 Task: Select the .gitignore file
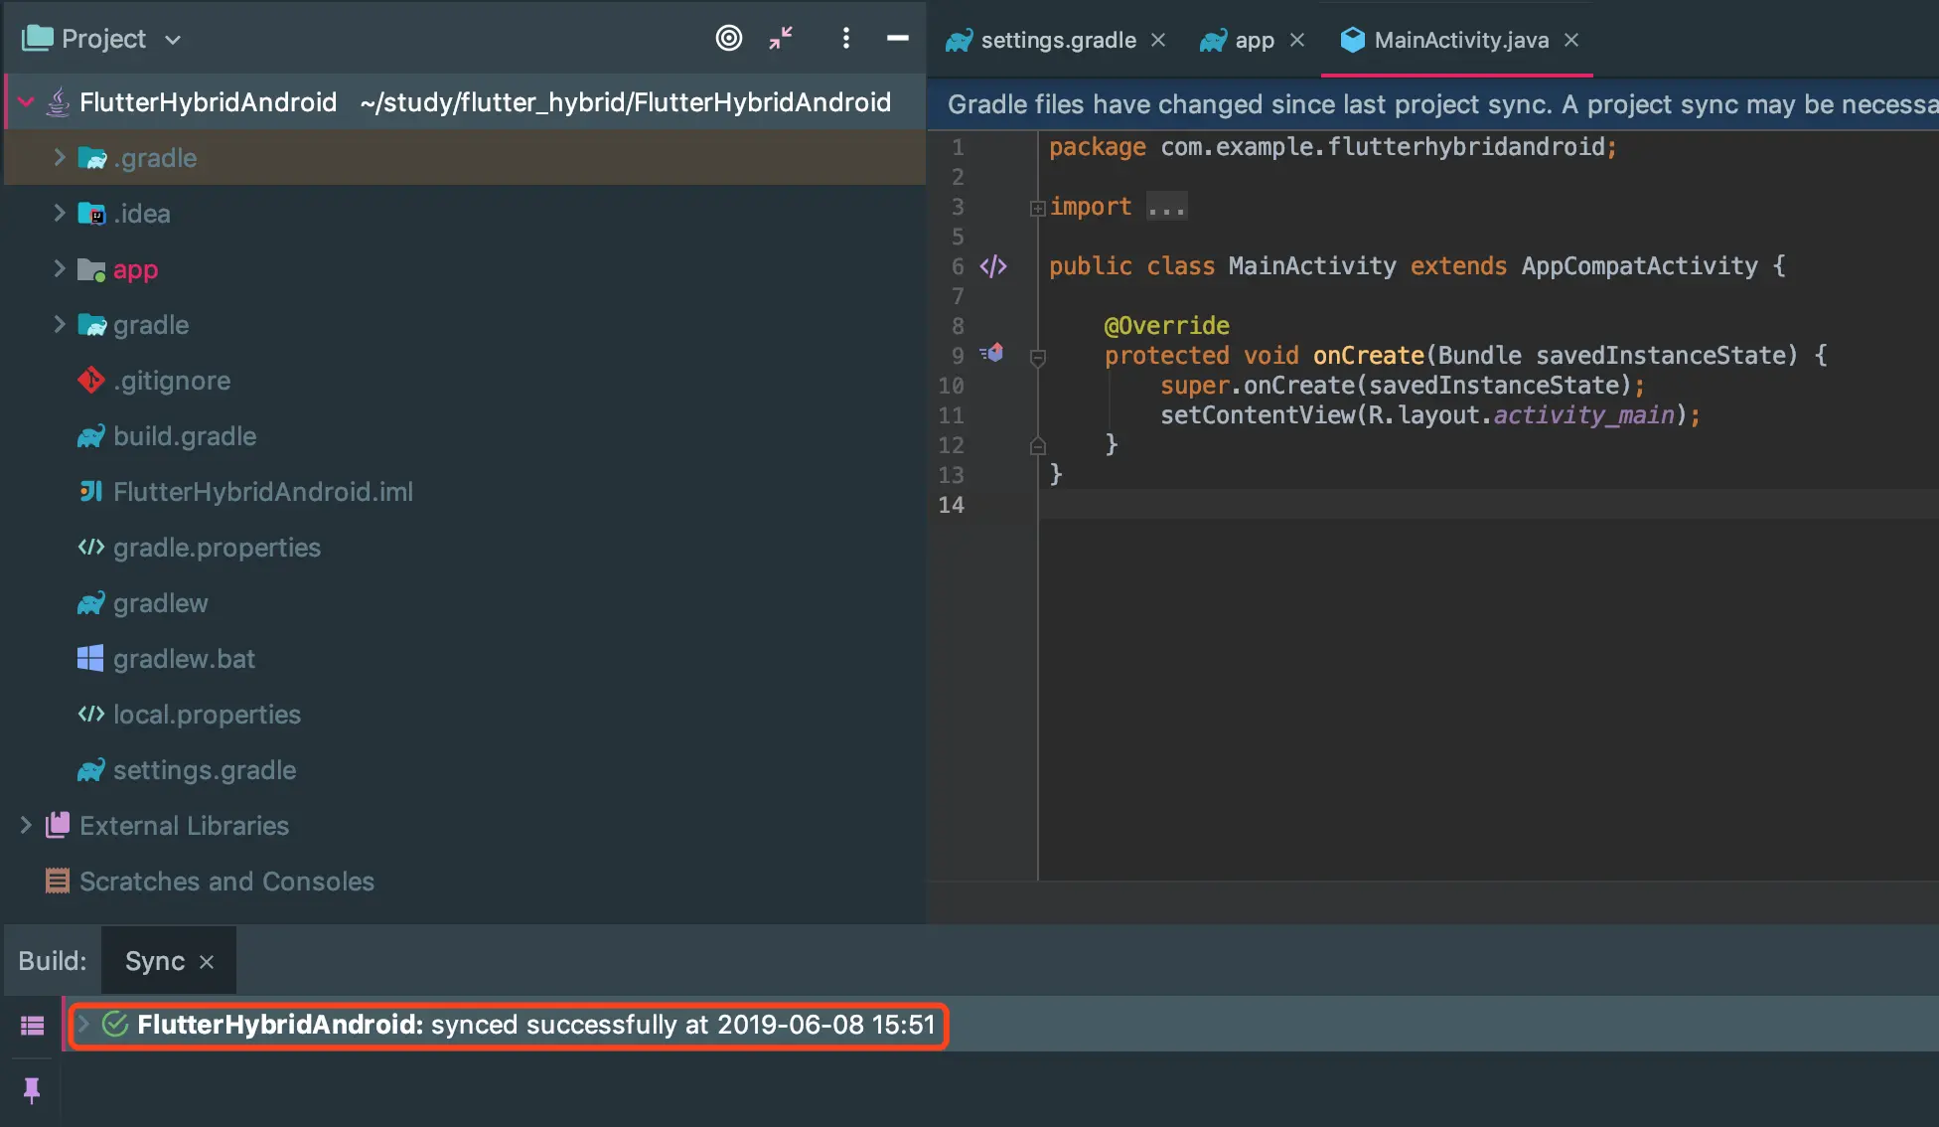[x=171, y=381]
